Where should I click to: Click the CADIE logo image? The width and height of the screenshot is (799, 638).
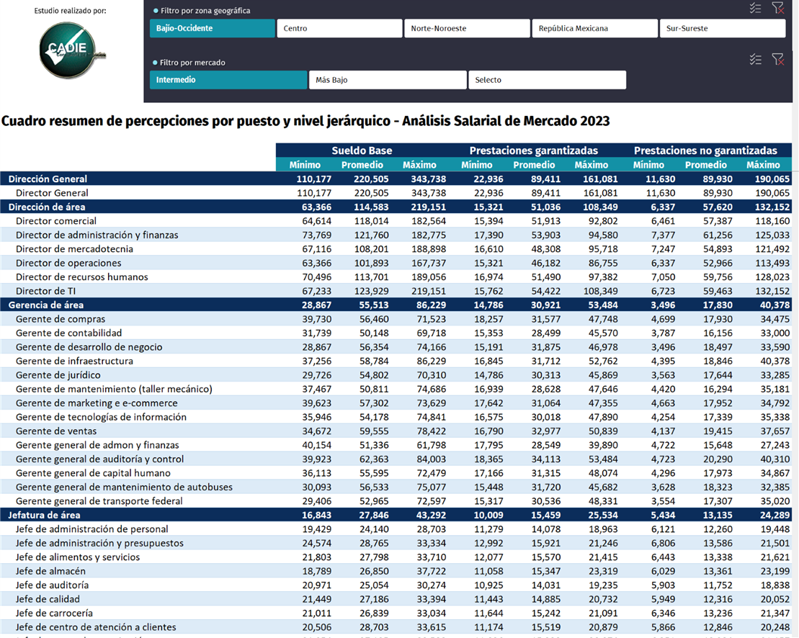point(70,51)
